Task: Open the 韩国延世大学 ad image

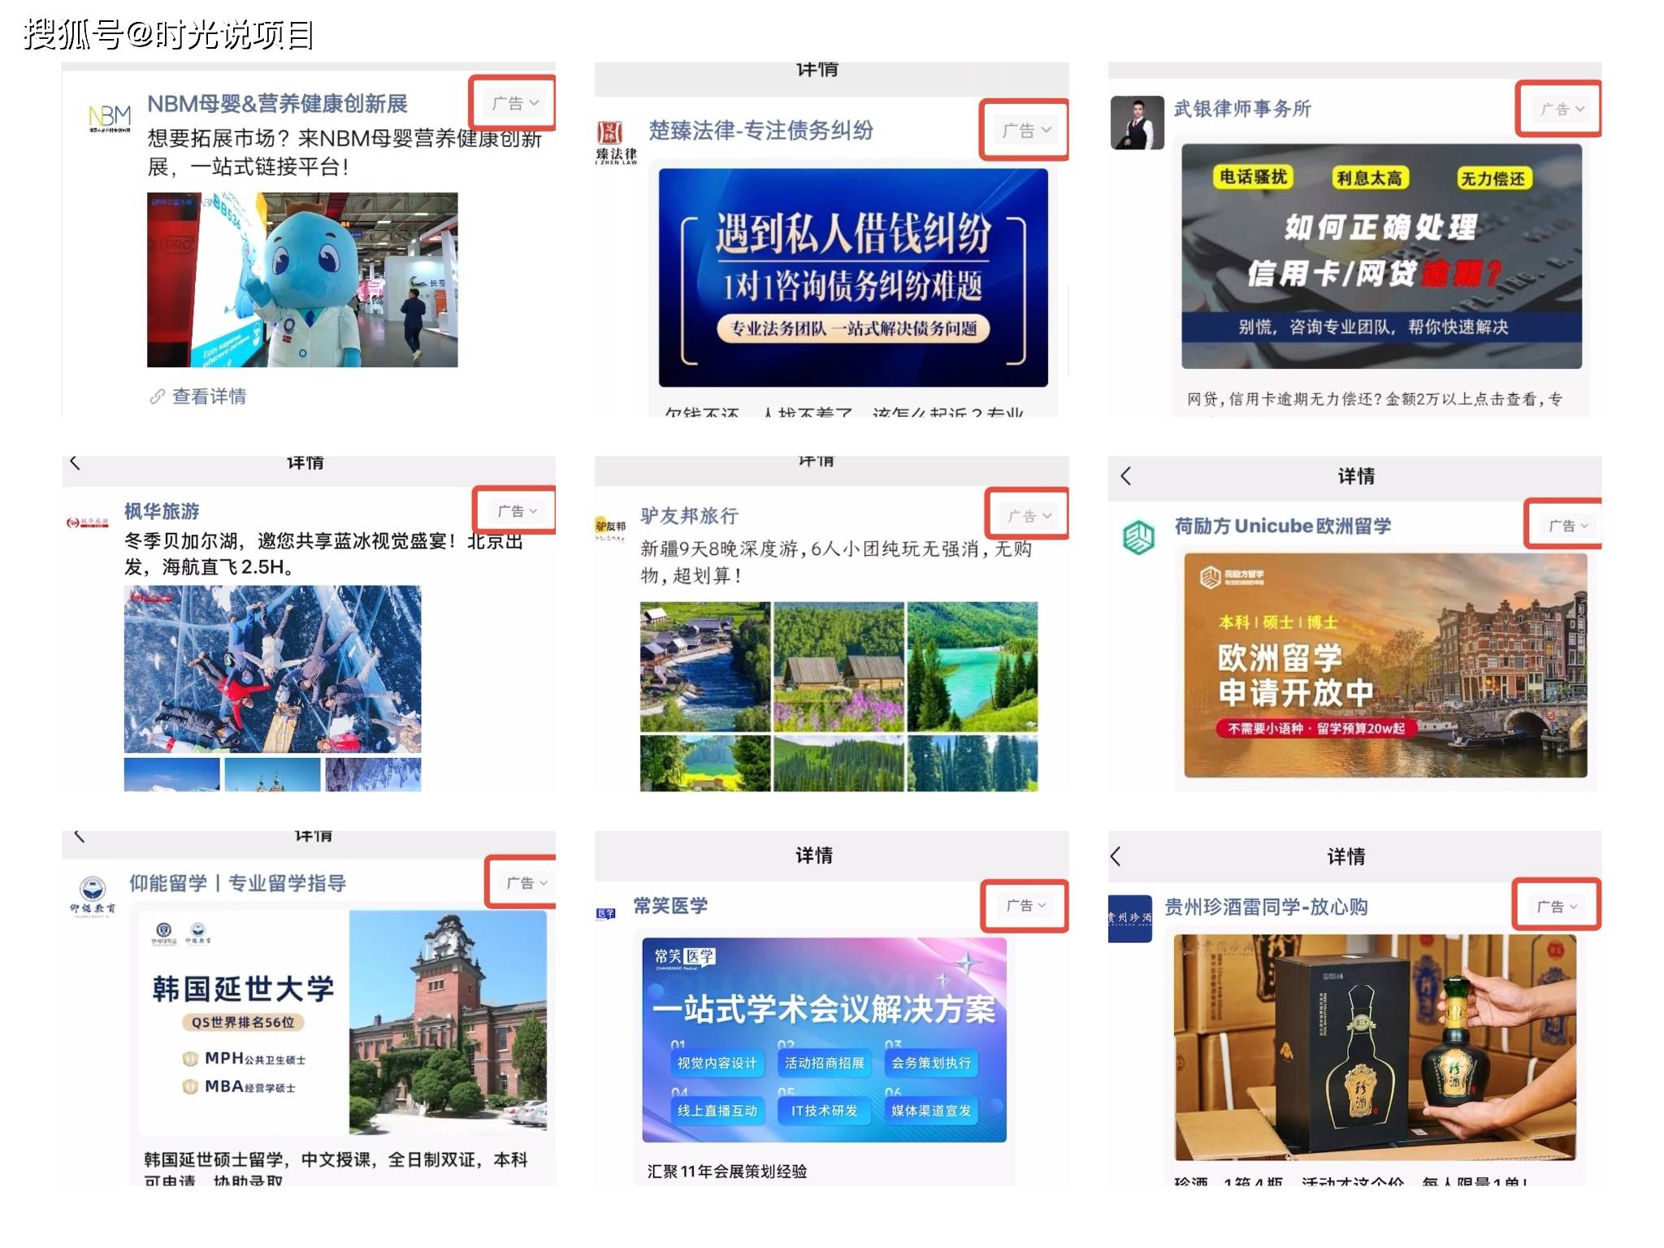Action: coord(343,1022)
